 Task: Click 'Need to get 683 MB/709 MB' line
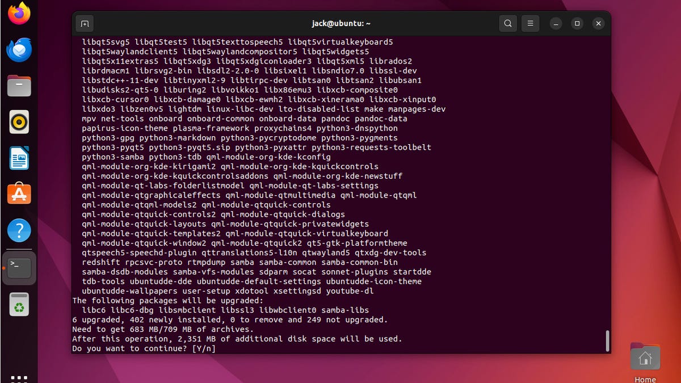click(x=162, y=329)
